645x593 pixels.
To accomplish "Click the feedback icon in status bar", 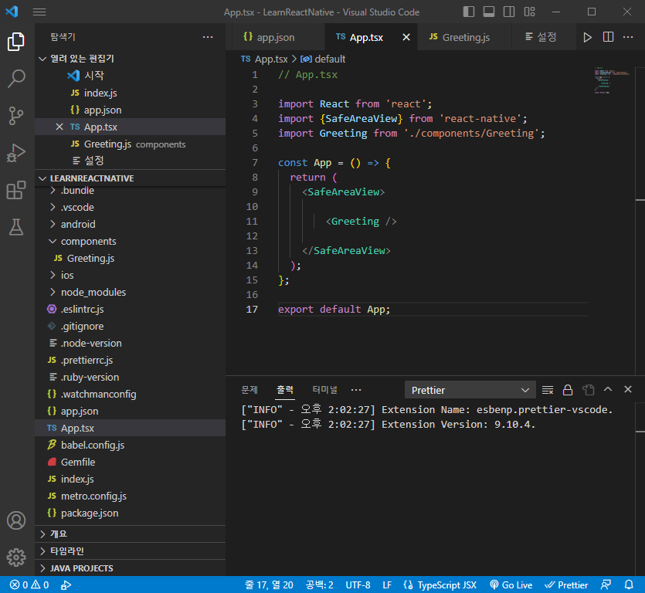I will tap(606, 585).
